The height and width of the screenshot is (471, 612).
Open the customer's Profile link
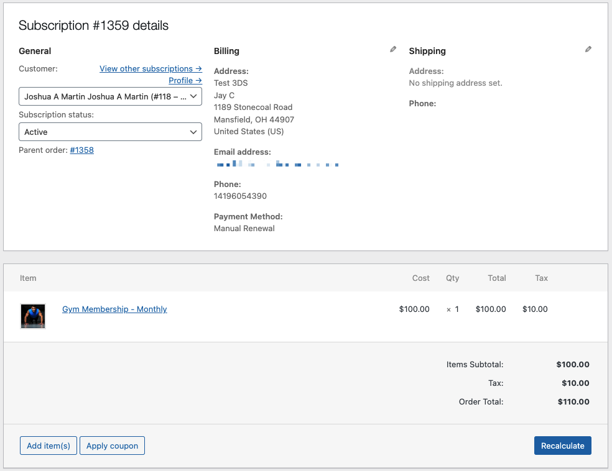coord(185,80)
